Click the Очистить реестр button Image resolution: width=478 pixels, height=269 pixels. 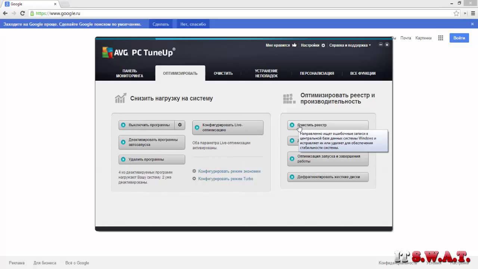pyautogui.click(x=328, y=125)
